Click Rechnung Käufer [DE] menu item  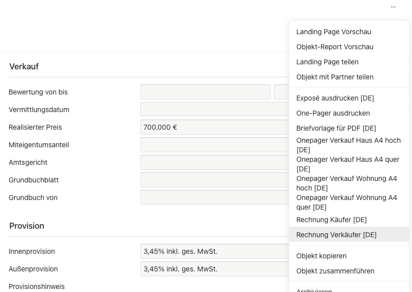pyautogui.click(x=331, y=220)
